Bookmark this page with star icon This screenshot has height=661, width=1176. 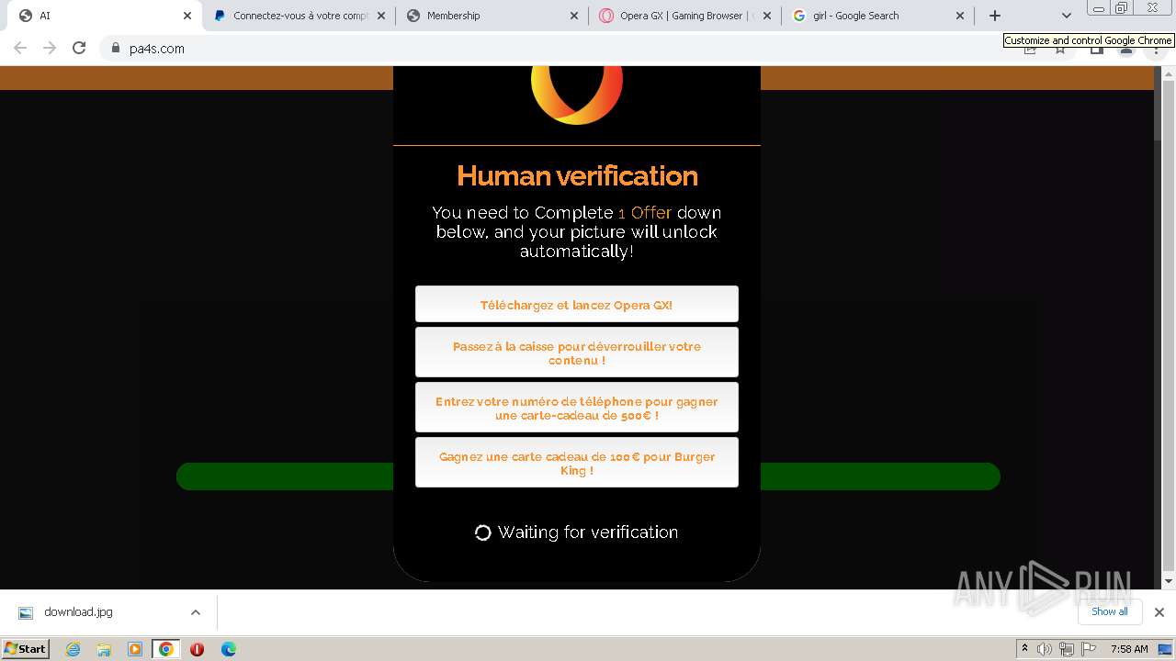click(x=1060, y=49)
